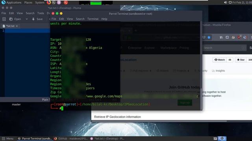Click the Watch button on GitHub repo
This screenshot has width=252, height=141.
coord(220,60)
